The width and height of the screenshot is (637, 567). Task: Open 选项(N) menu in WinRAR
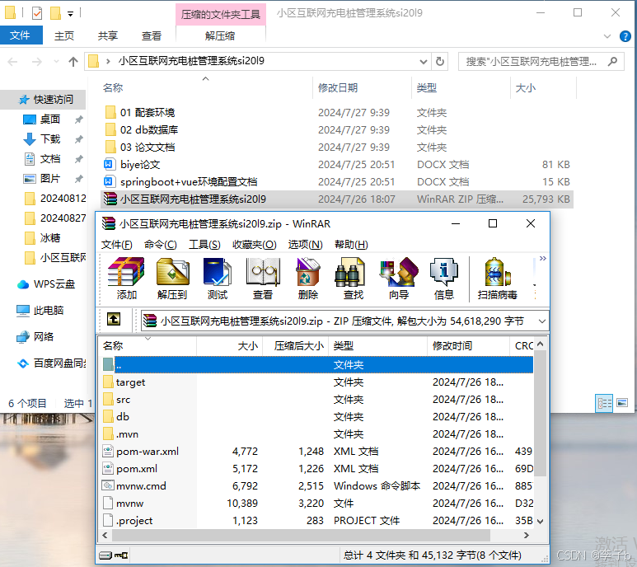(305, 245)
